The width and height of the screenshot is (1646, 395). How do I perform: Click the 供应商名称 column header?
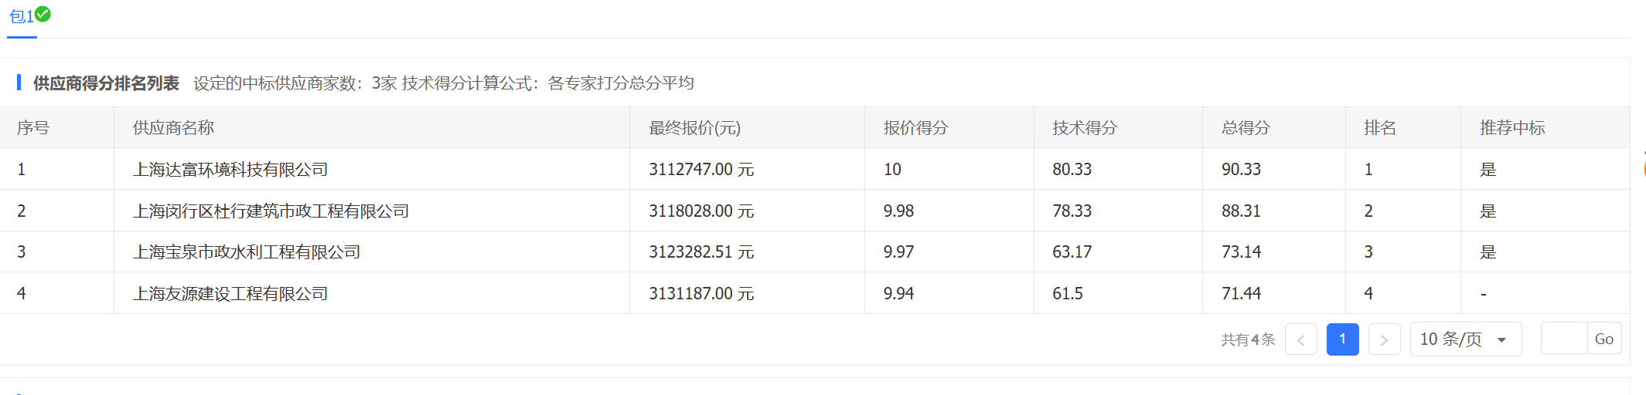click(x=173, y=128)
